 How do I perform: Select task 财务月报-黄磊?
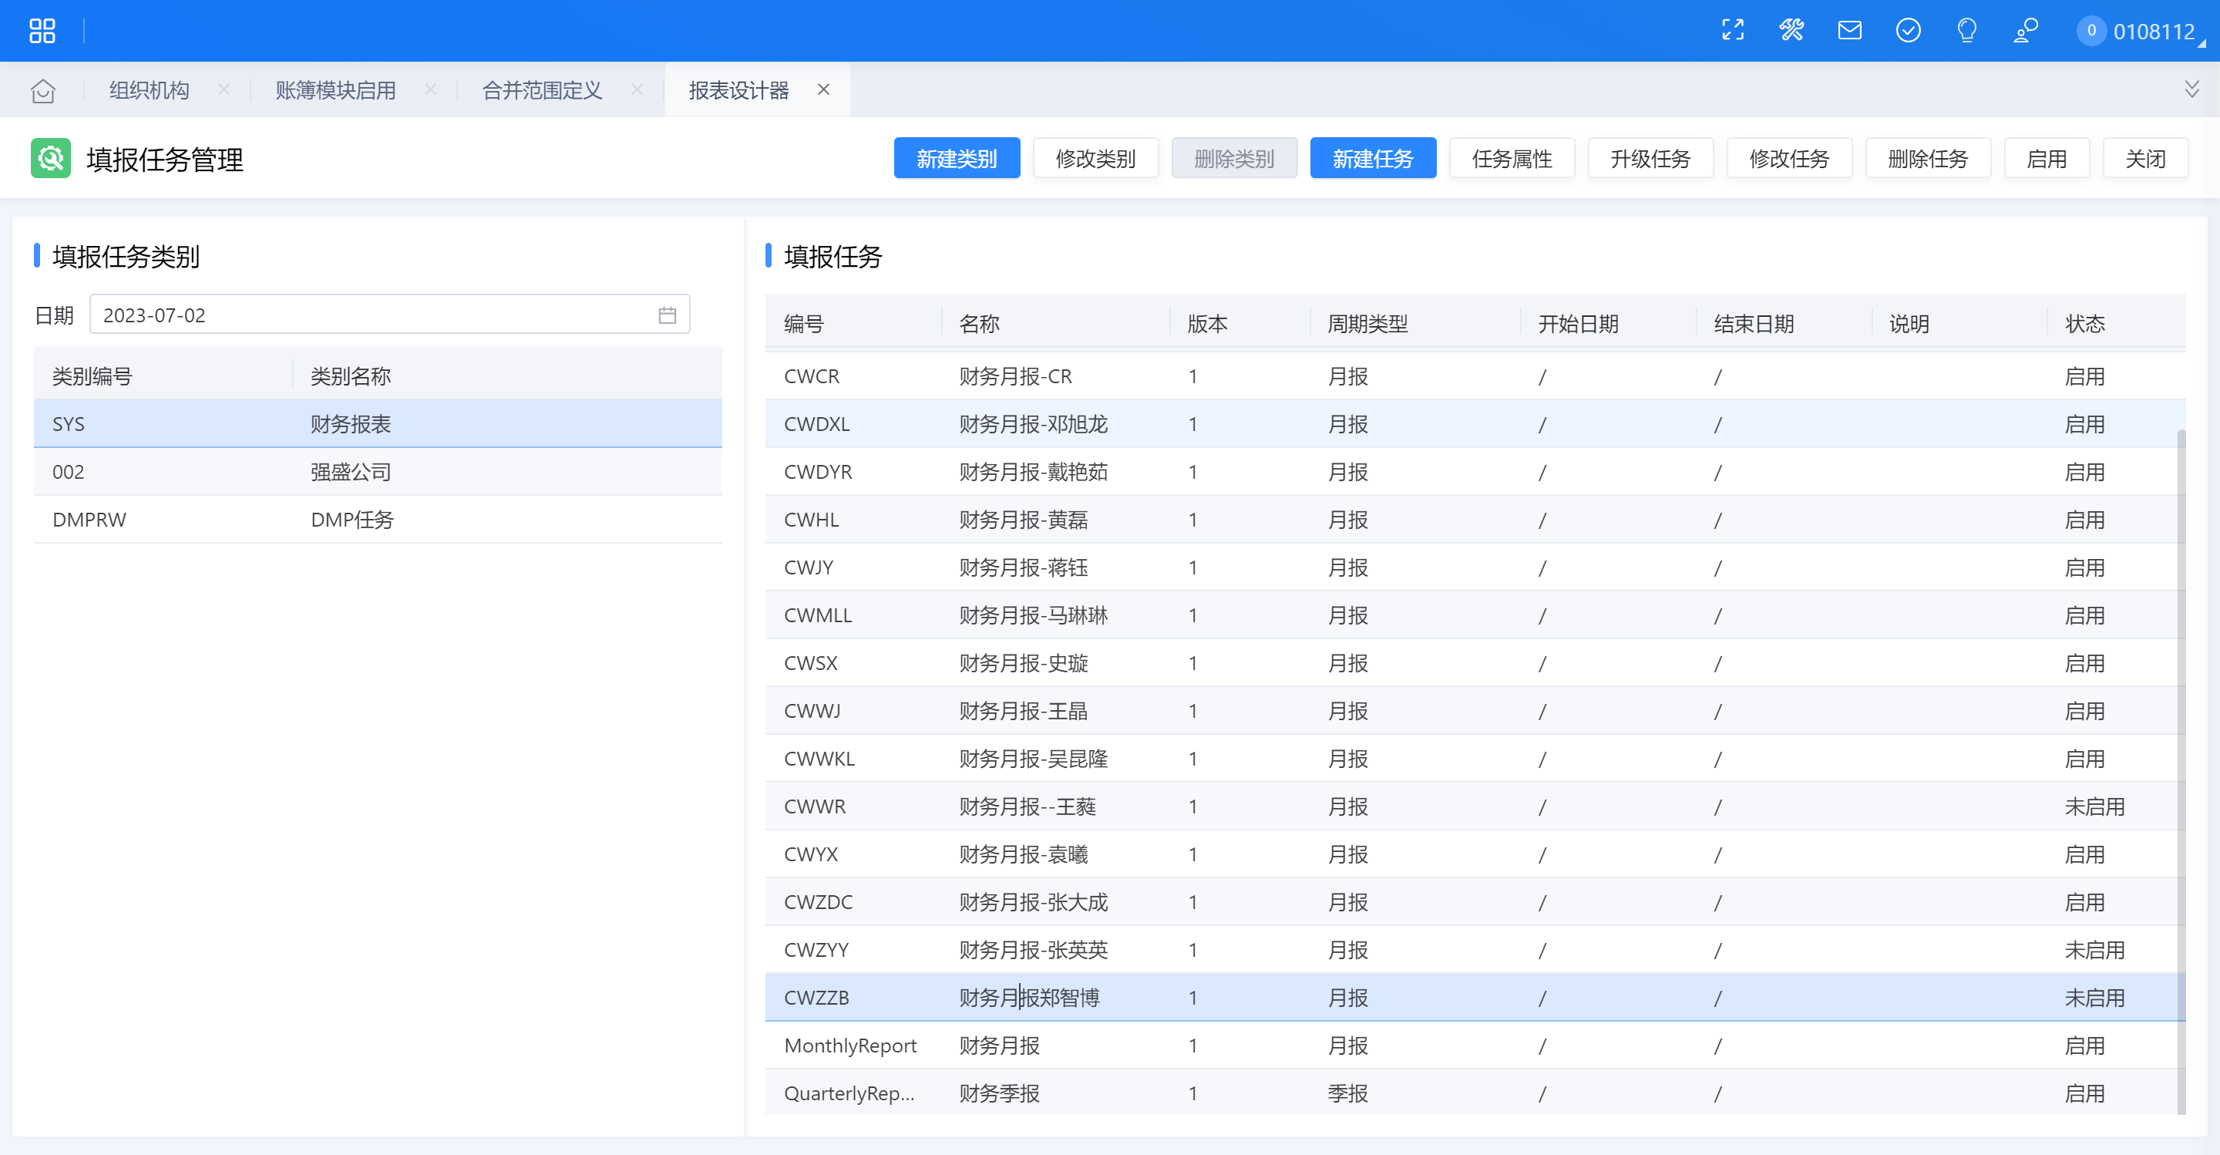point(1475,519)
